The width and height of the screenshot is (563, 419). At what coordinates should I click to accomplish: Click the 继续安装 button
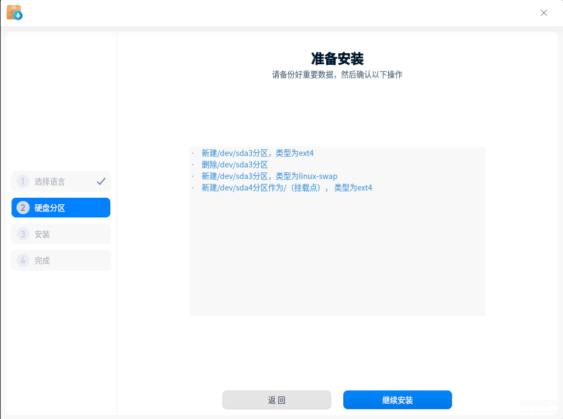tap(398, 400)
